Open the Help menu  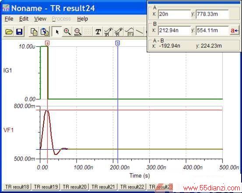[83, 19]
